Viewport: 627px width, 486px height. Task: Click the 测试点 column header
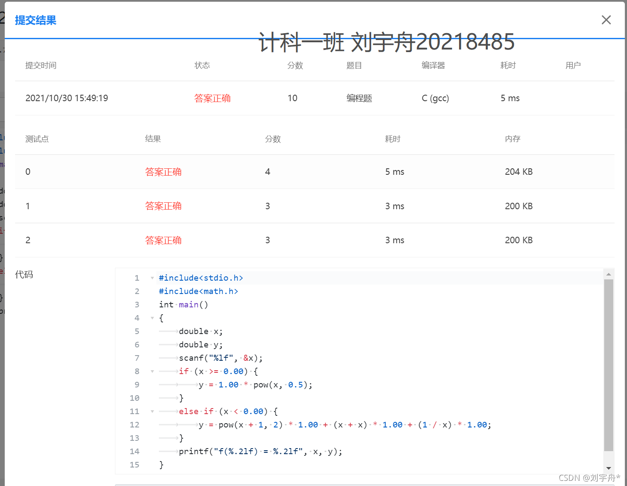(37, 139)
